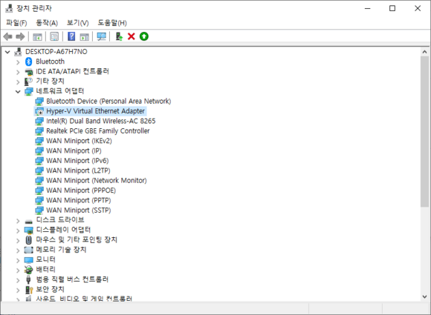Scan for hardware changes toolbar icon
This screenshot has height=315, width=431.
tap(101, 36)
